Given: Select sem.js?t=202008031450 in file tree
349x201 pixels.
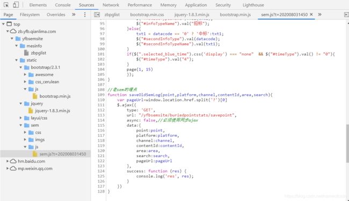Looking at the screenshot, I should [x=62, y=154].
